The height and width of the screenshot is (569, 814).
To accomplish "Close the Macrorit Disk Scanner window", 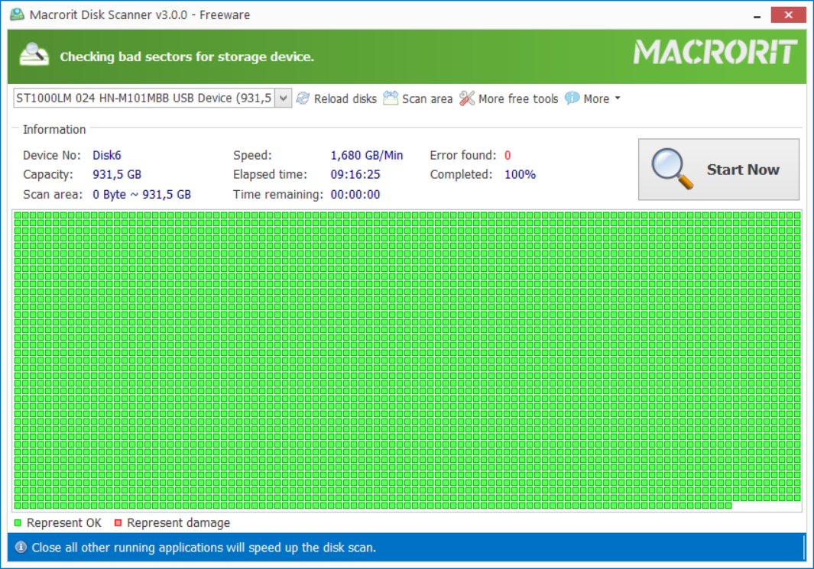I will pyautogui.click(x=787, y=15).
